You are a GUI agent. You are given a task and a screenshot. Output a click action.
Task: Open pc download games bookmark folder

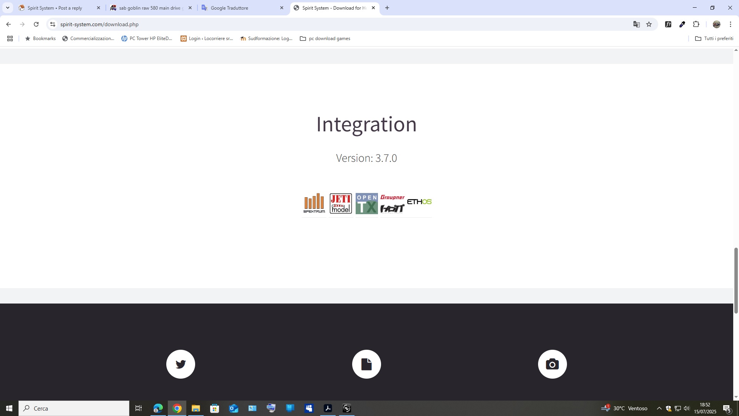click(325, 39)
